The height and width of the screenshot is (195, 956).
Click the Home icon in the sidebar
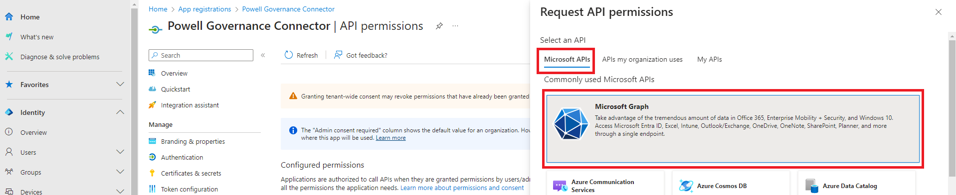coord(9,17)
